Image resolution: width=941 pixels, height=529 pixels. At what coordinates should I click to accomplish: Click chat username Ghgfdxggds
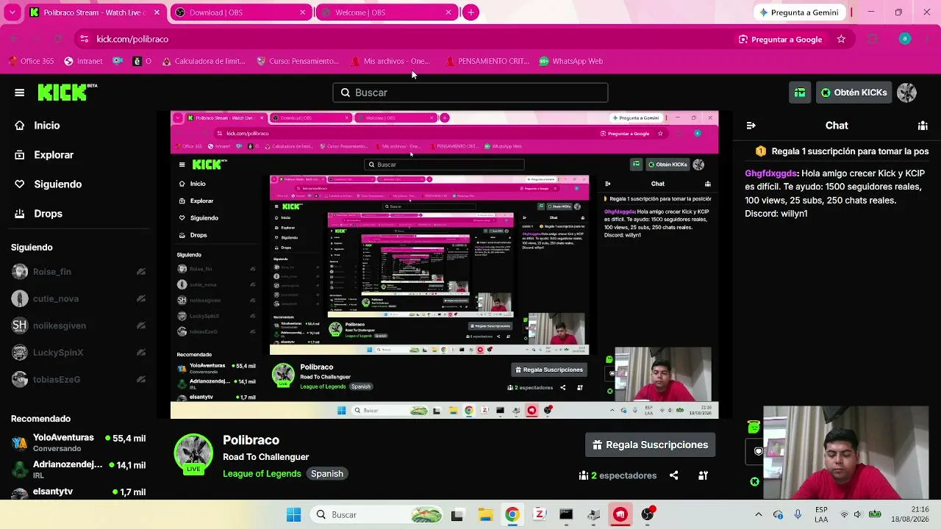[771, 173]
